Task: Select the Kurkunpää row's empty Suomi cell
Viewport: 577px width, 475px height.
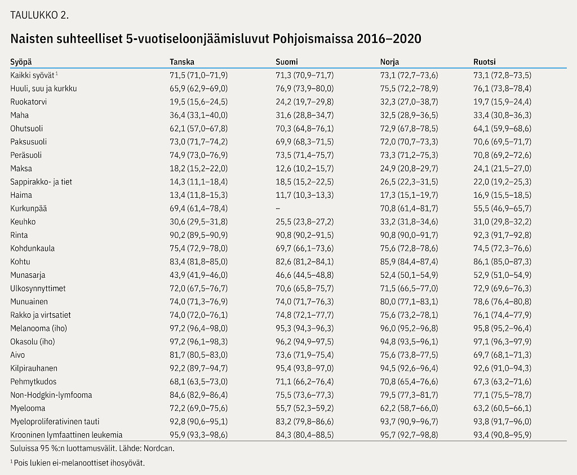Action: point(277,208)
